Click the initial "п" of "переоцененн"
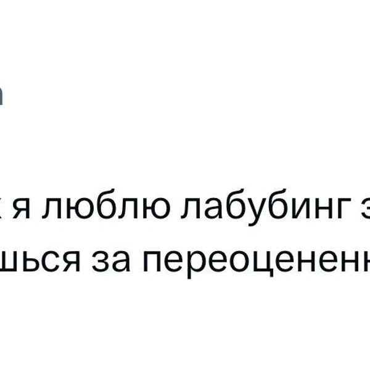This screenshot has width=370, height=370. click(x=152, y=261)
